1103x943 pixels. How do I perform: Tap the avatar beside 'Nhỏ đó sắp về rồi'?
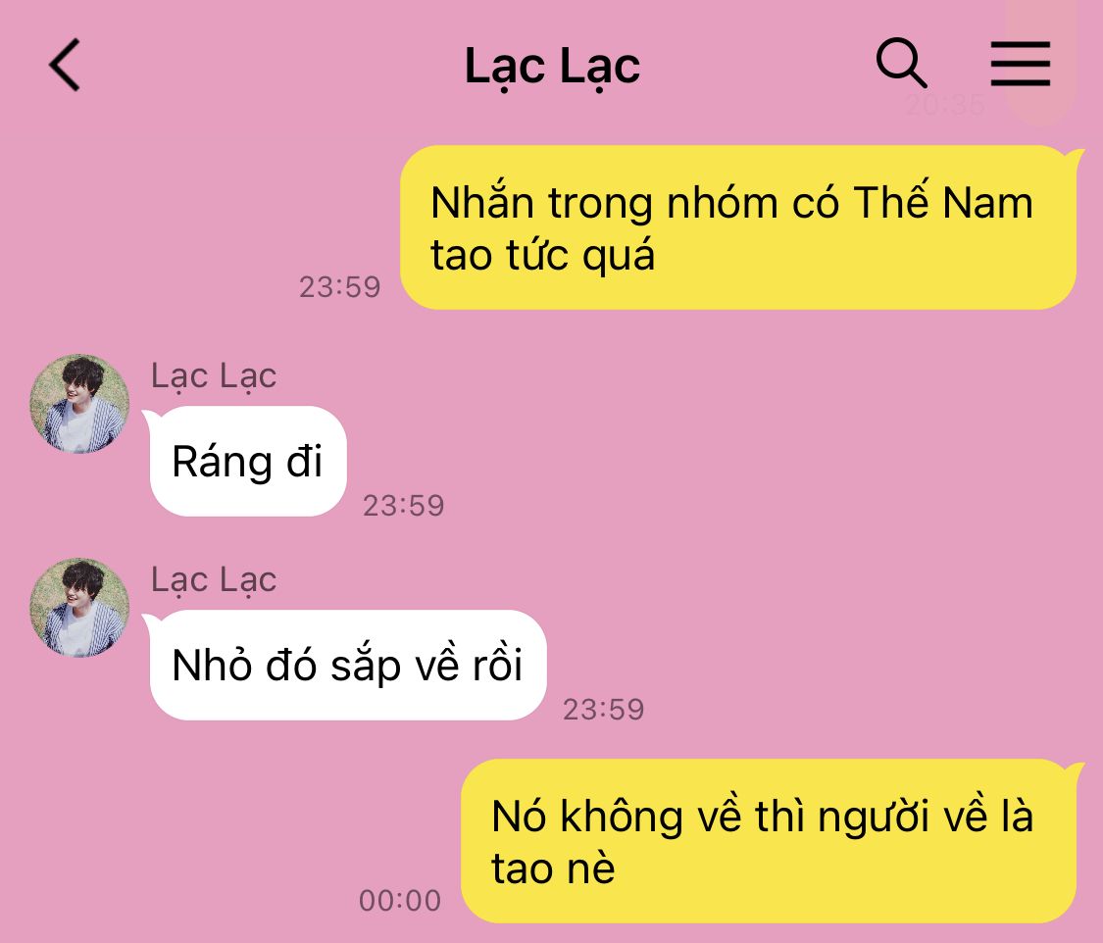79,608
